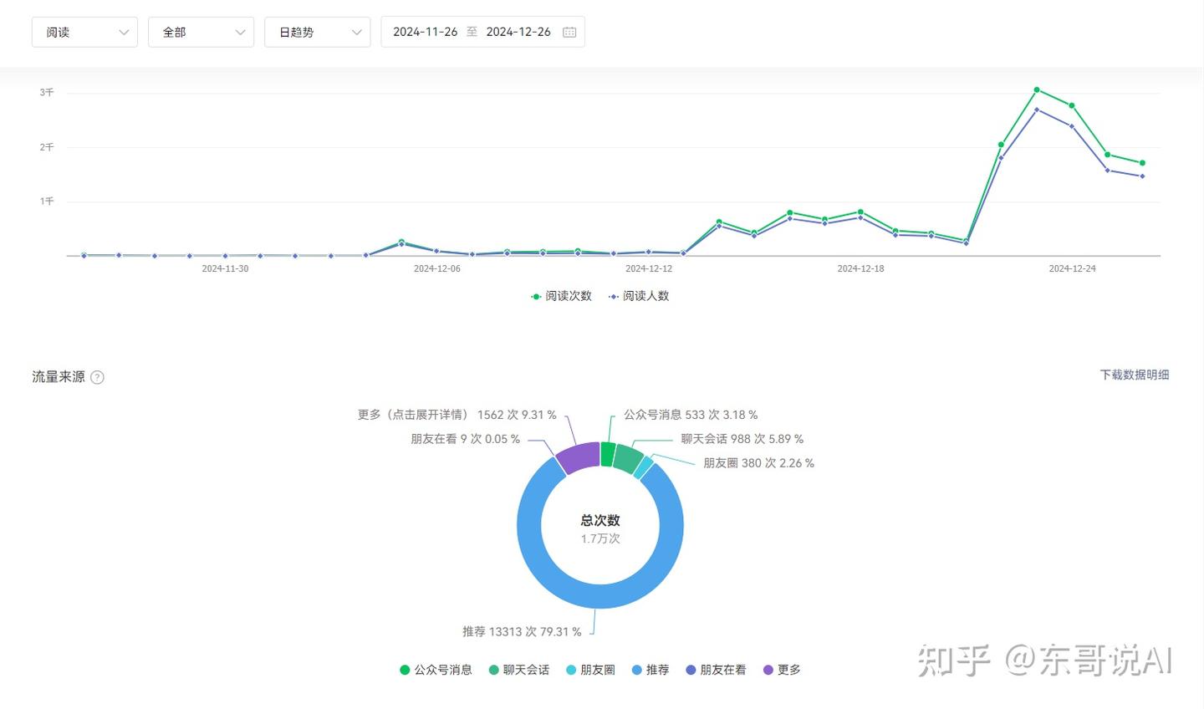Click the traffic source help question icon

click(x=97, y=377)
